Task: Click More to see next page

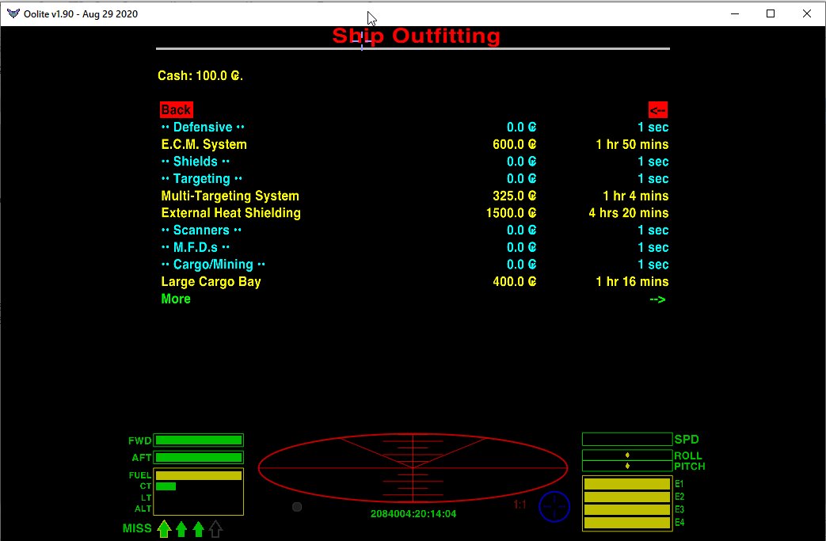Action: (176, 299)
